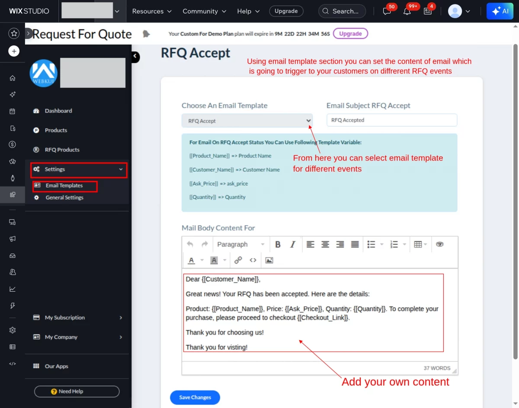Image resolution: width=519 pixels, height=408 pixels.
Task: Open the calendar bookings icon in left rail
Action: (x=13, y=111)
